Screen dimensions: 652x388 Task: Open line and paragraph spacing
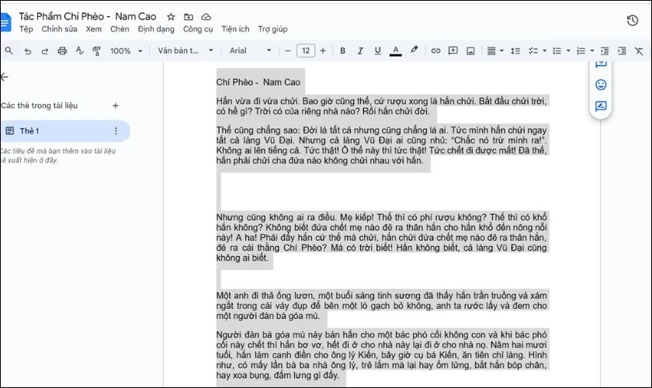click(515, 50)
